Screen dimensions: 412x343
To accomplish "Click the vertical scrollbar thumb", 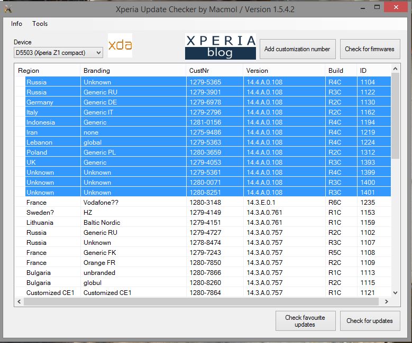I will click(x=395, y=116).
